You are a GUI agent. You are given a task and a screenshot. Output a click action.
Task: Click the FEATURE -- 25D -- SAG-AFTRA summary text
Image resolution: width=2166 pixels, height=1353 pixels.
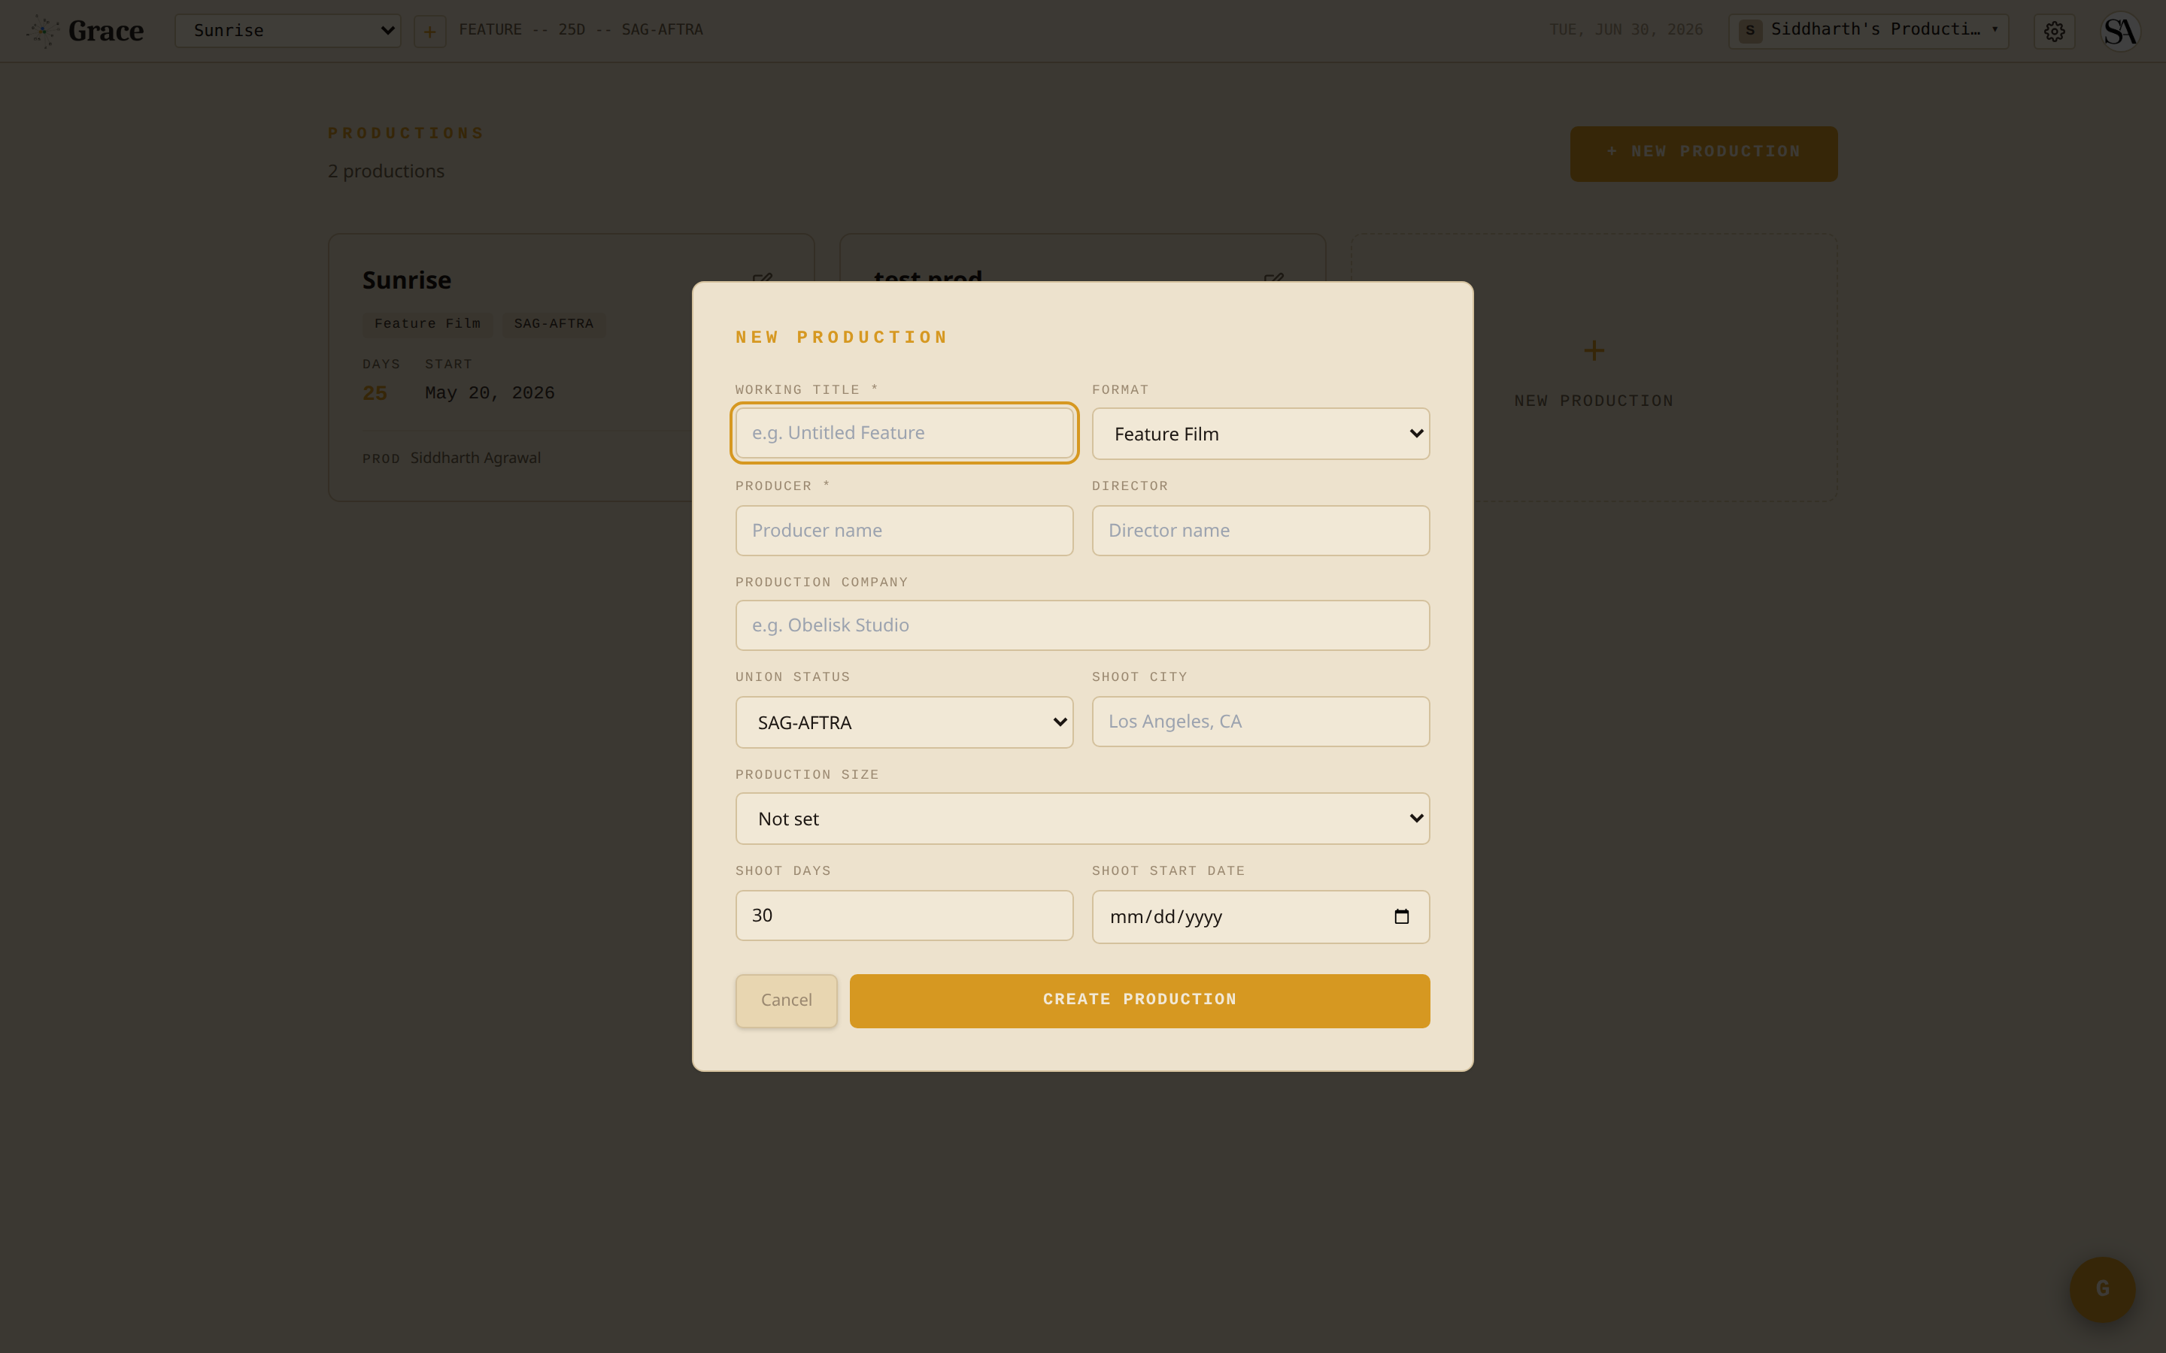point(581,30)
